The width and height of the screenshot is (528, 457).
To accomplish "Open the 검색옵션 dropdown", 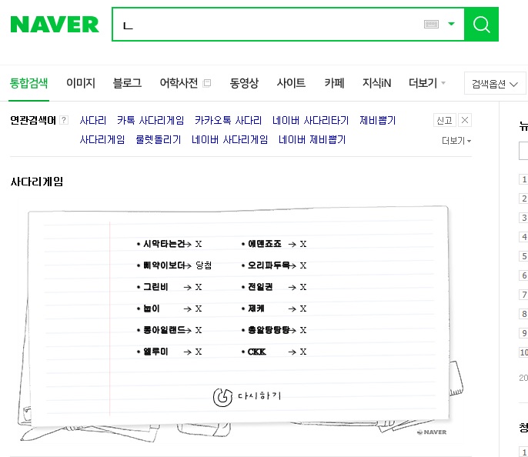I will [495, 83].
